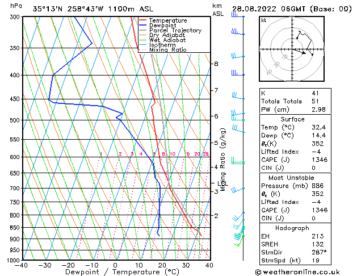Screen dimensions: 357x276
Task: Click the 500 pressure level label
Action: [x=16, y=120]
